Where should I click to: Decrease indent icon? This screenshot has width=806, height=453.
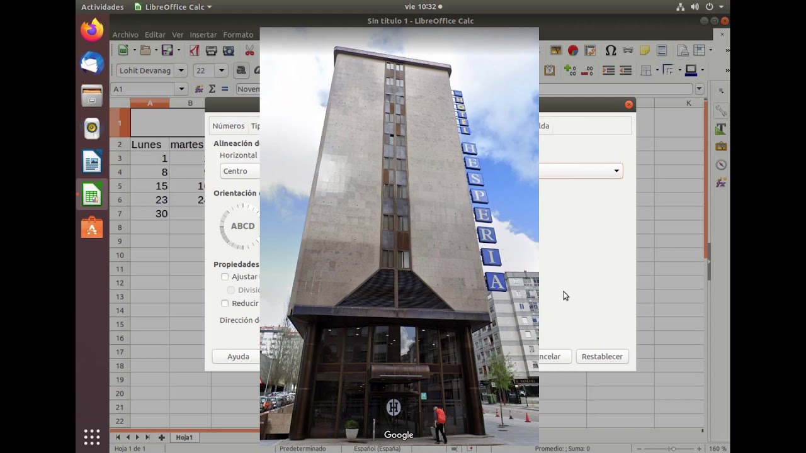[625, 70]
